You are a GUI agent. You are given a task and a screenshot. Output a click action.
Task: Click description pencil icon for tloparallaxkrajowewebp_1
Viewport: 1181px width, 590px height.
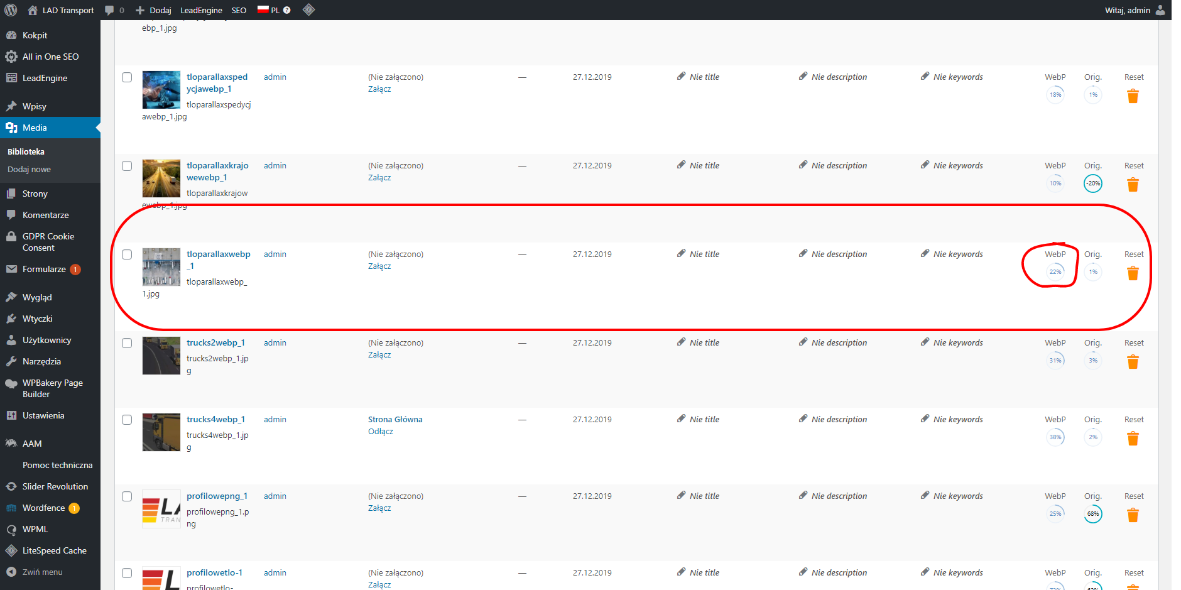click(x=803, y=165)
